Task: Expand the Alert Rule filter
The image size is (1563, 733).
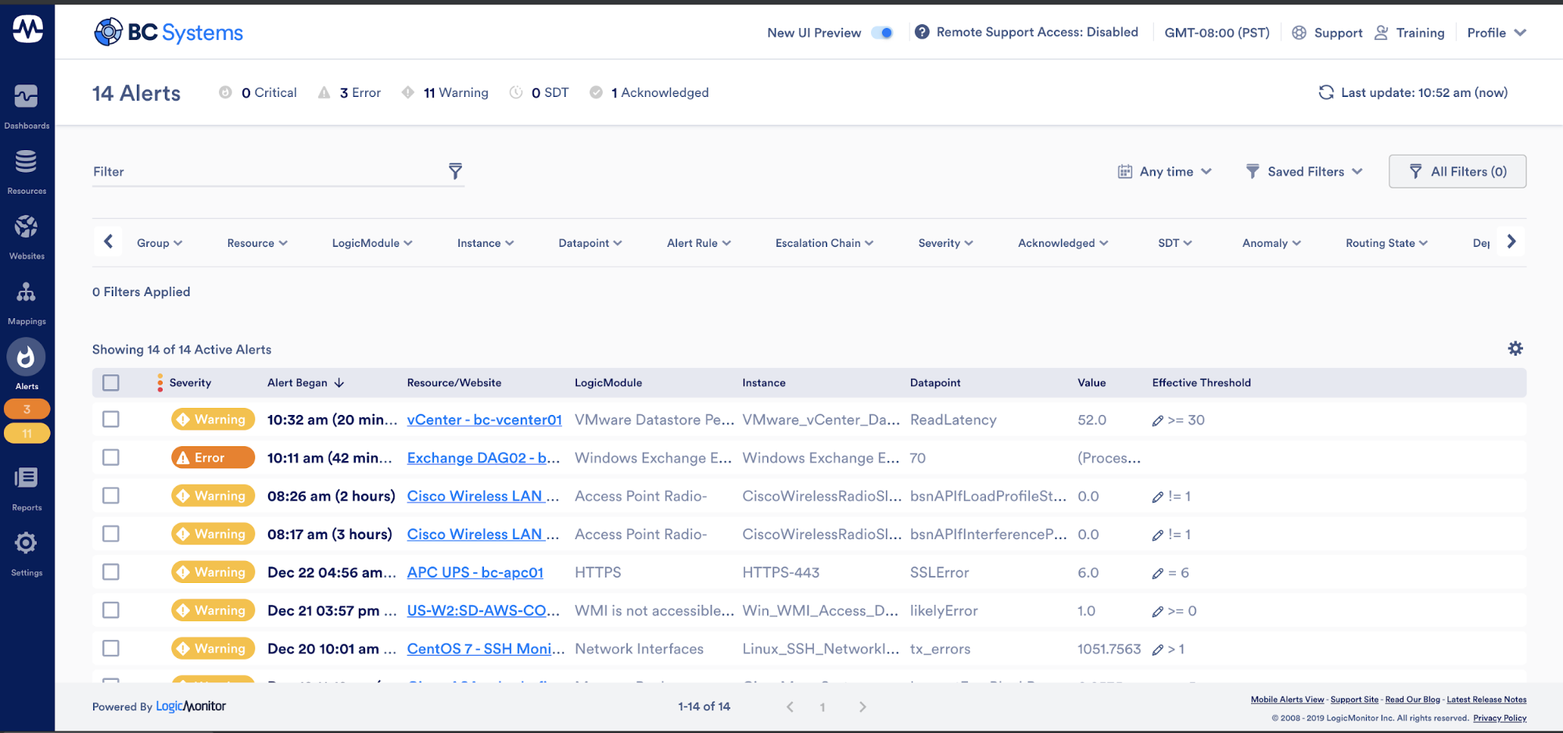Action: click(699, 243)
